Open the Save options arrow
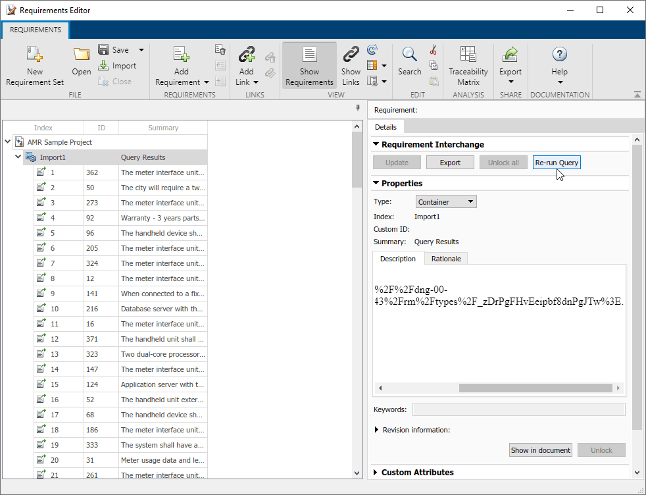 click(141, 50)
